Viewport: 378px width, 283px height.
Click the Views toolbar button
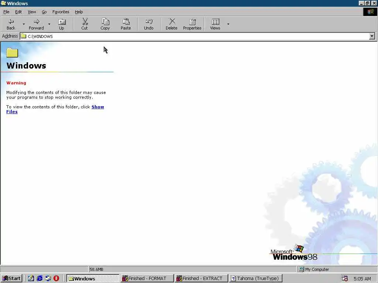[215, 24]
